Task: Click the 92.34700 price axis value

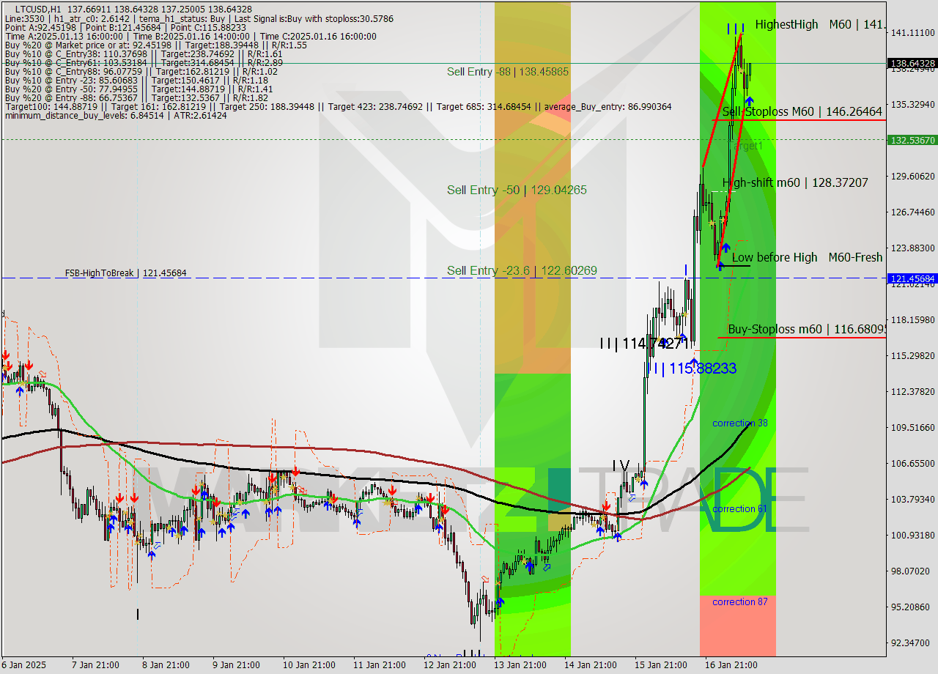Action: click(913, 642)
